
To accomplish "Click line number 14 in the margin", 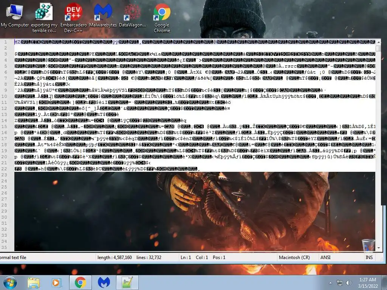I will tap(4, 120).
